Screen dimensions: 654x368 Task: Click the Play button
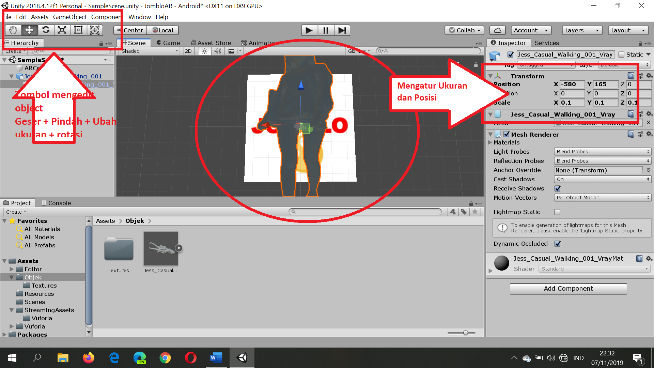tap(309, 30)
